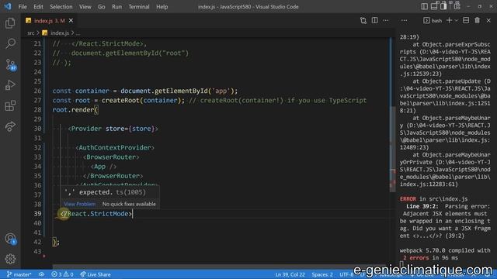Viewport: 497px width, 279px height.
Task: Toggle the primary side bar layout
Action: tap(424, 6)
